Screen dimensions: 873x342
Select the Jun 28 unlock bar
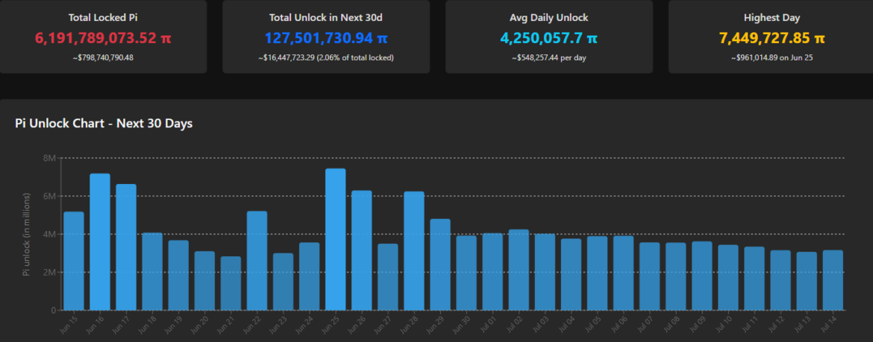[x=413, y=251]
